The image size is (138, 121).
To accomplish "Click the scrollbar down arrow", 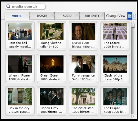I will 133,116.
